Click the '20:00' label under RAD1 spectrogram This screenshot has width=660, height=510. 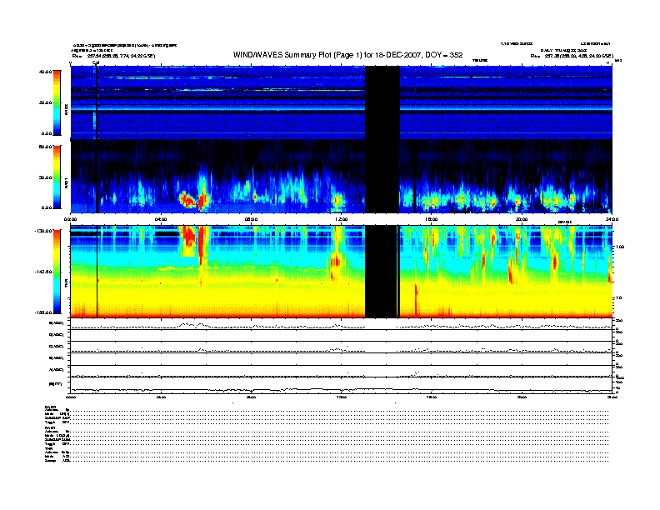(522, 219)
